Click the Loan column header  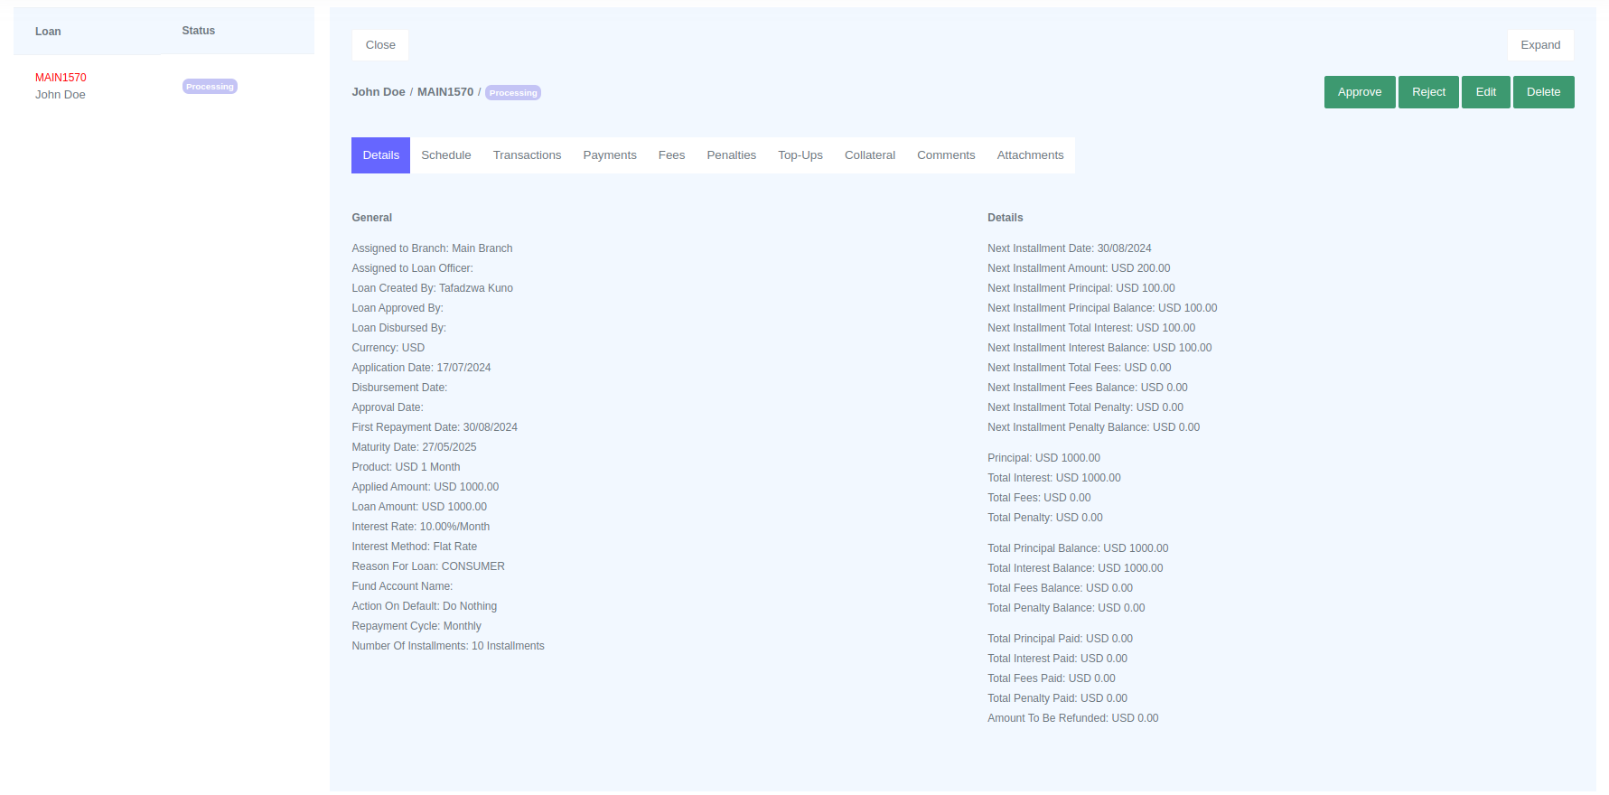[48, 32]
